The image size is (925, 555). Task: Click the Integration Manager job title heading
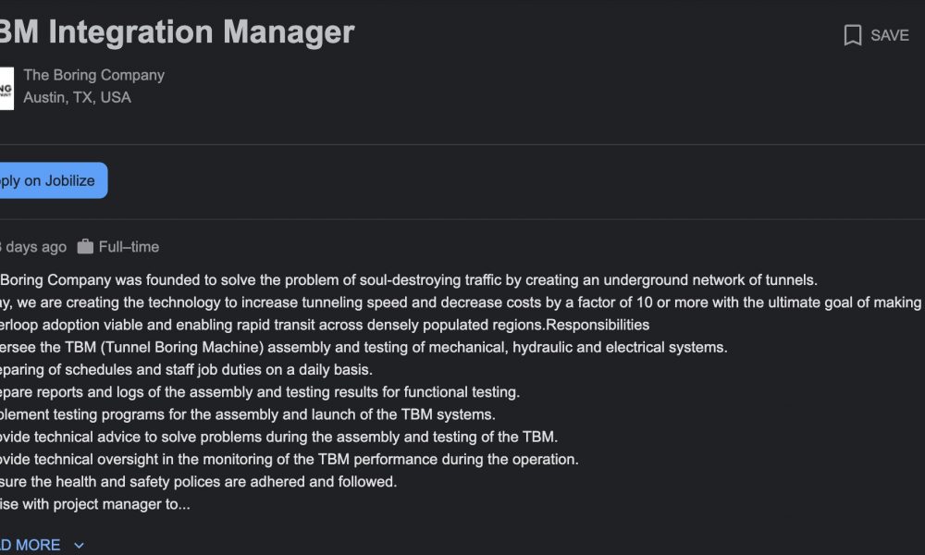[x=177, y=31]
